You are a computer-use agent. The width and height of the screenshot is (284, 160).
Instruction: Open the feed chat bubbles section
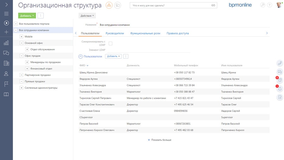coord(6,53)
